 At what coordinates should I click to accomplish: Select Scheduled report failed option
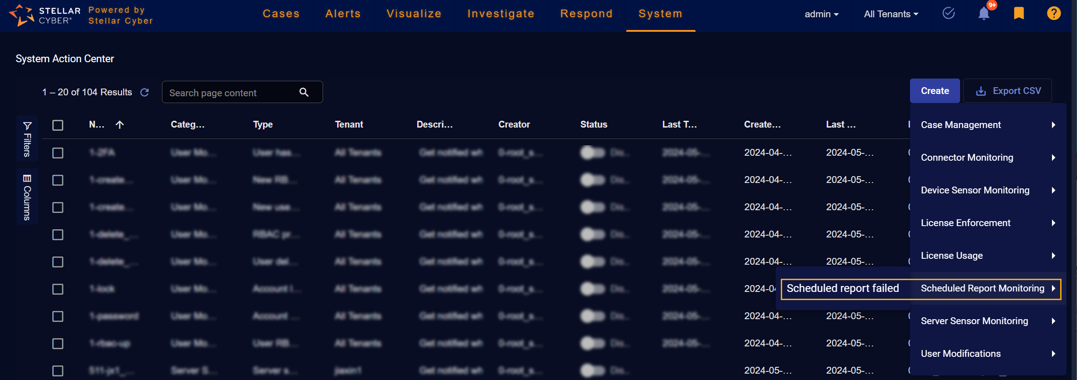tap(843, 289)
